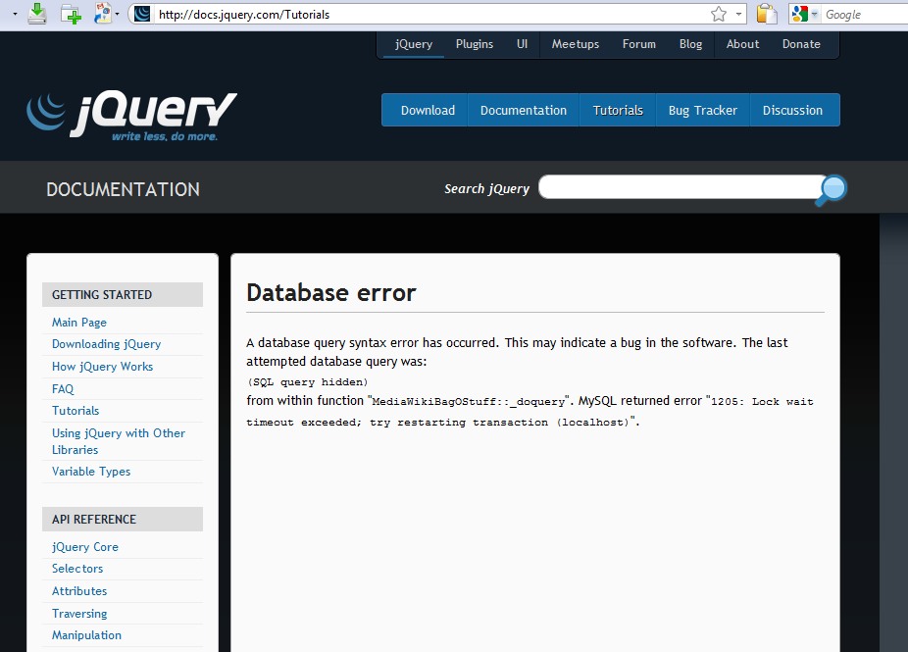Click the Google search engine icon

click(x=799, y=14)
